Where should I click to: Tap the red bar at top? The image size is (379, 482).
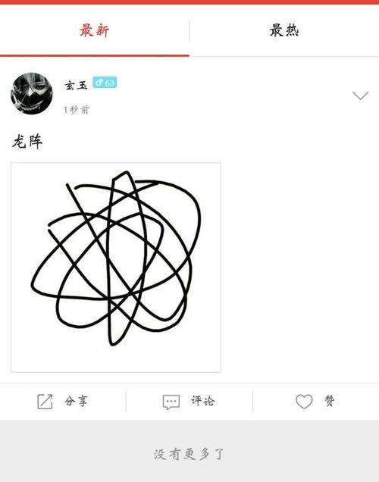189,2
